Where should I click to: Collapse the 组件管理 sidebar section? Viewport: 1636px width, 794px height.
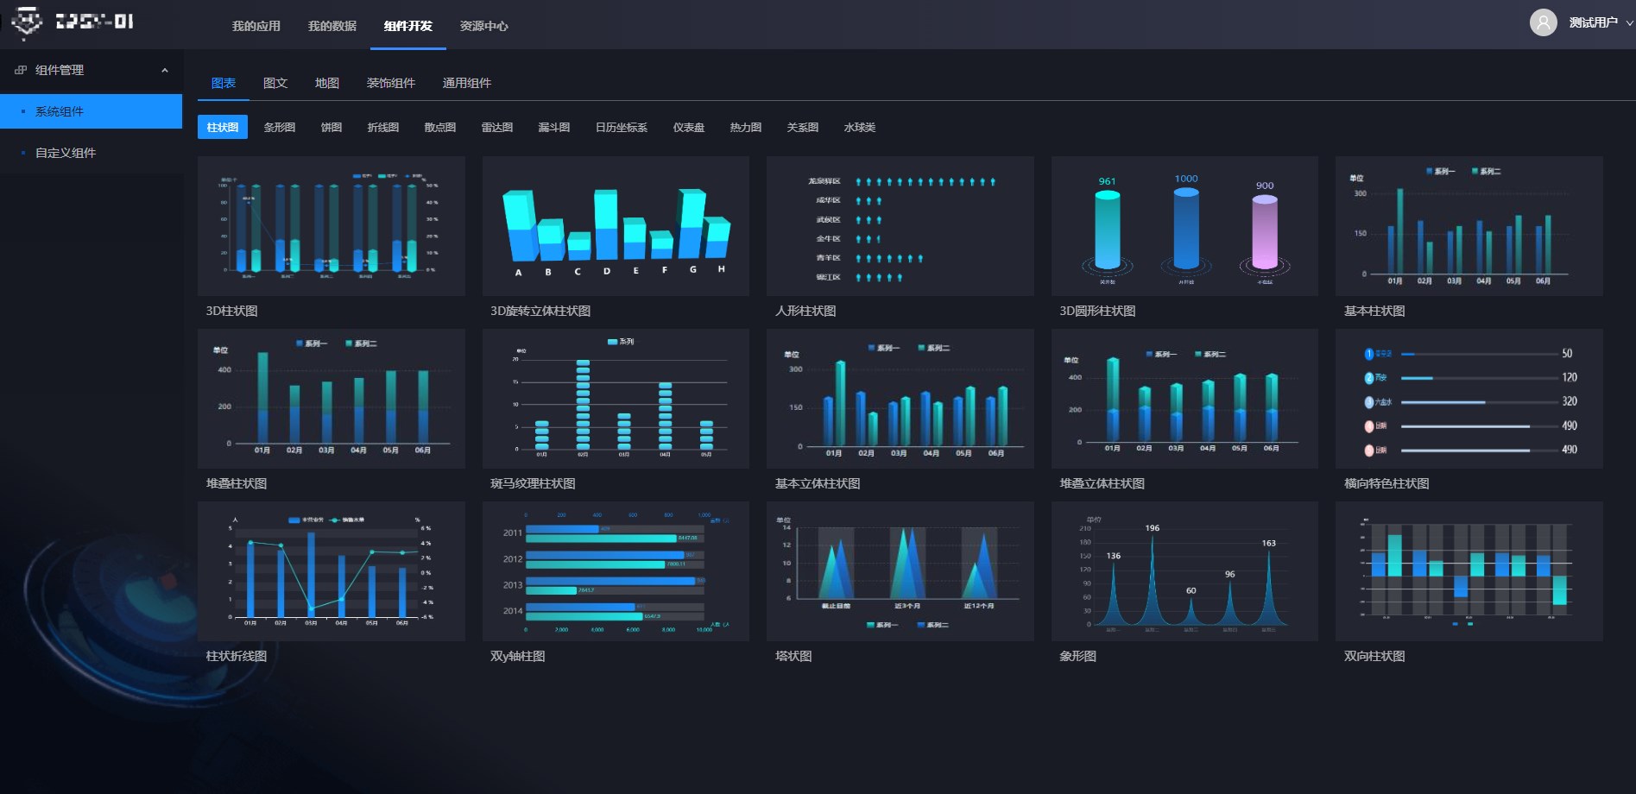point(165,71)
